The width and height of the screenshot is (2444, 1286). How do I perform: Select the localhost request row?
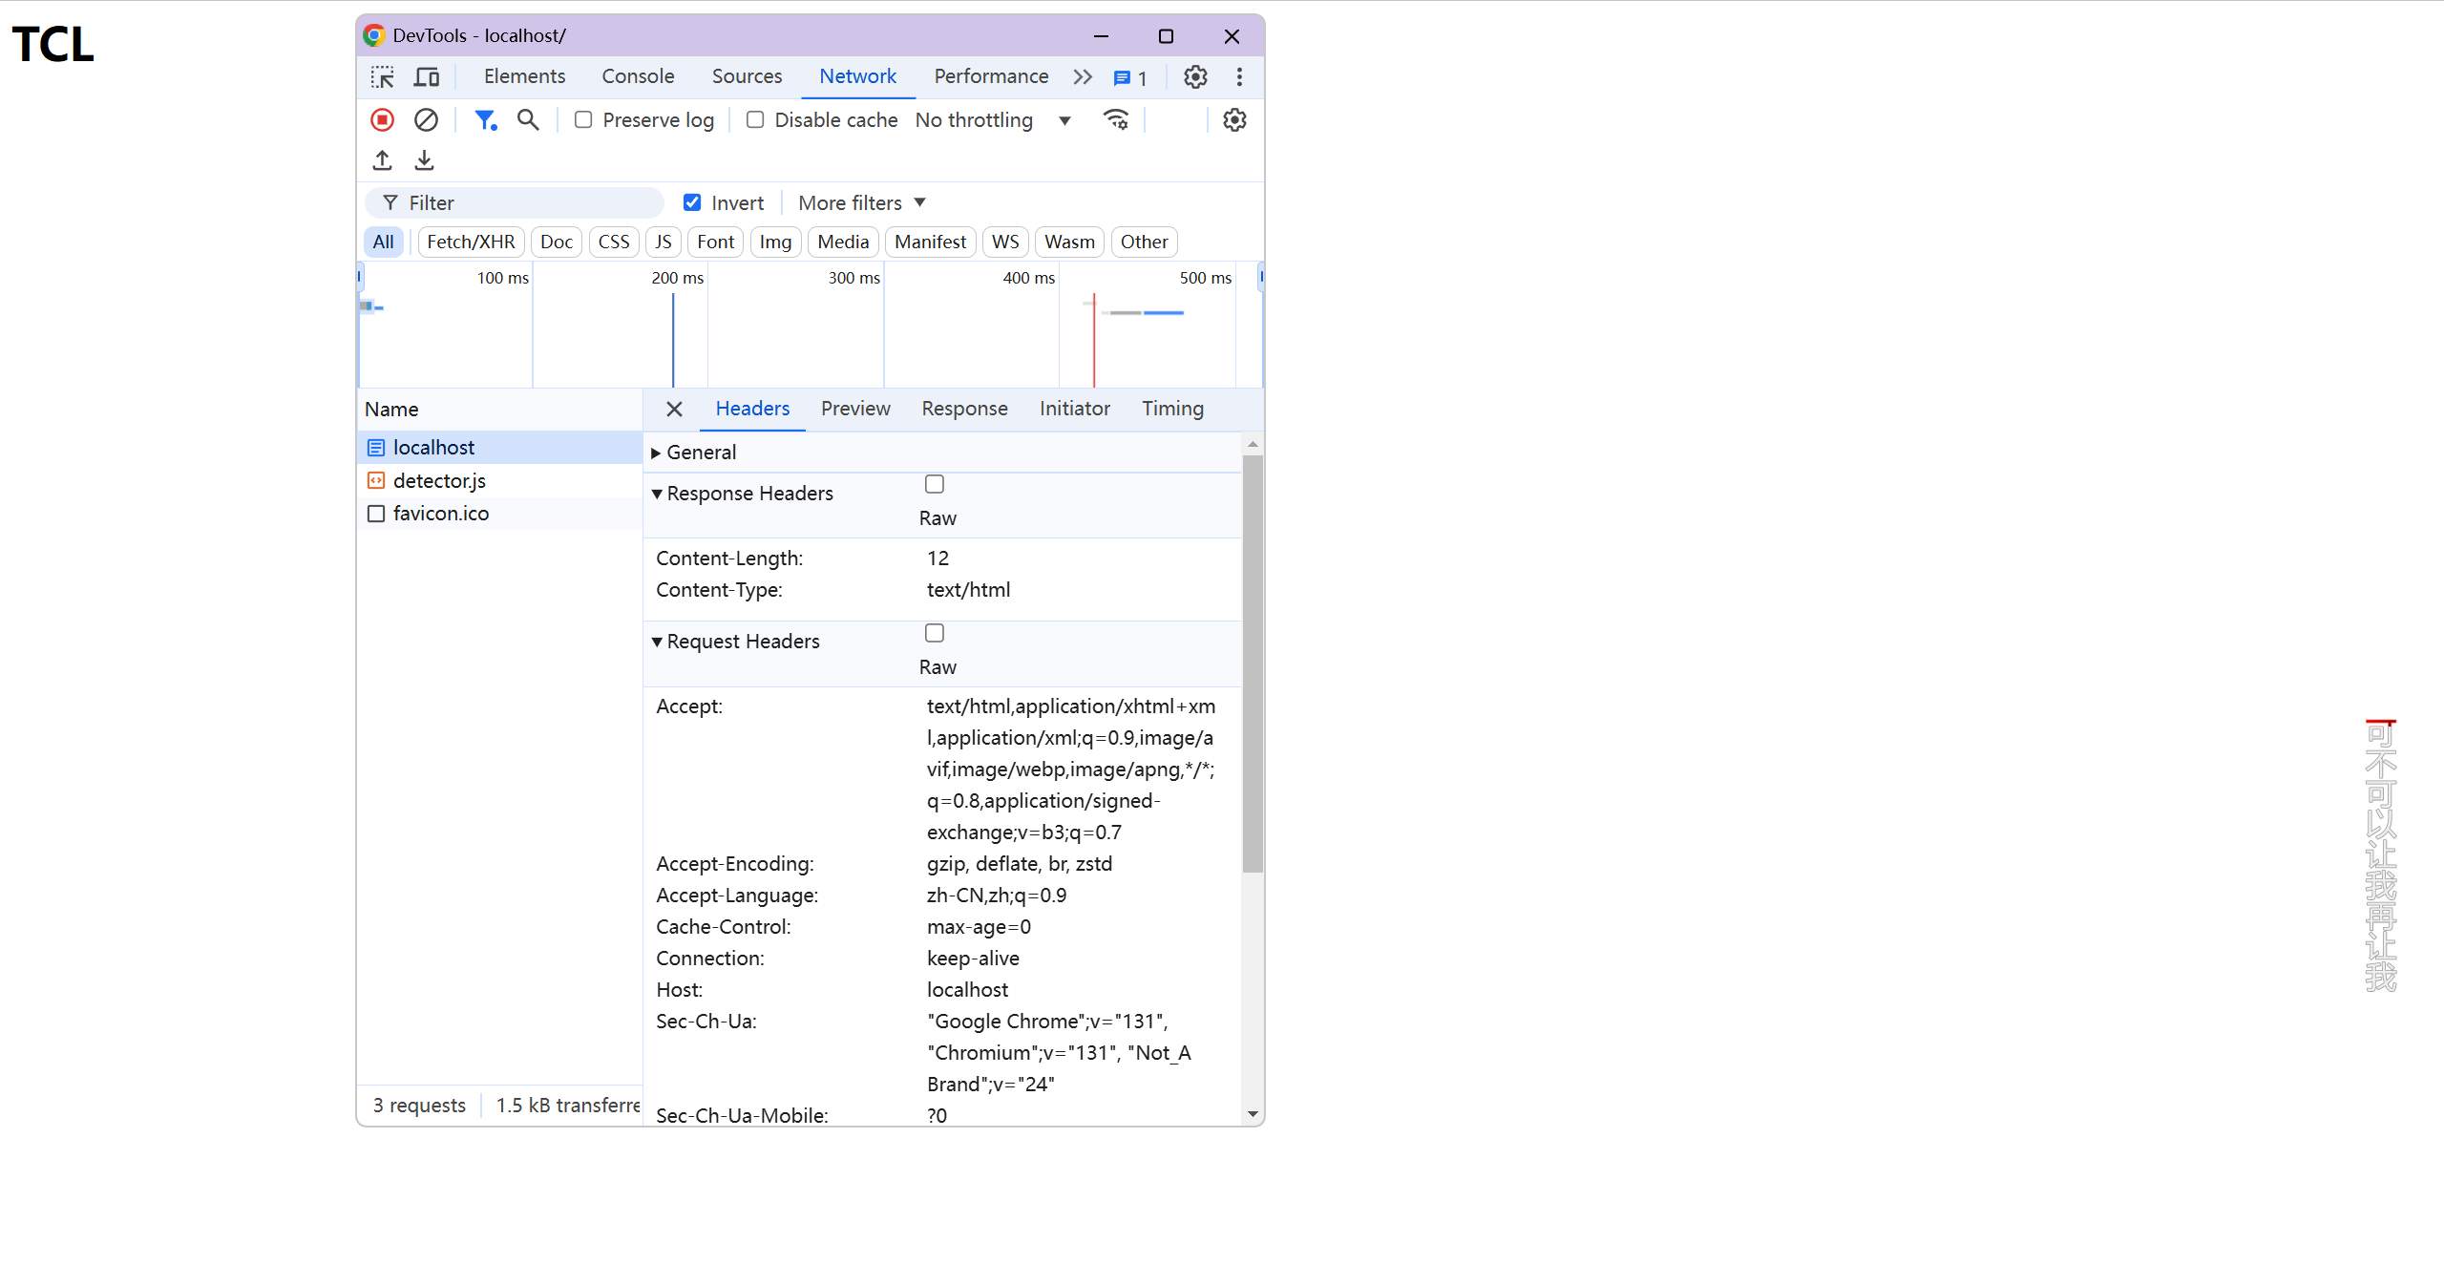(x=500, y=448)
